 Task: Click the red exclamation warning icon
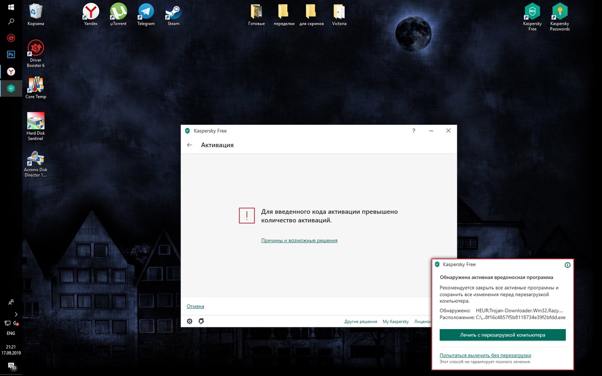click(247, 216)
